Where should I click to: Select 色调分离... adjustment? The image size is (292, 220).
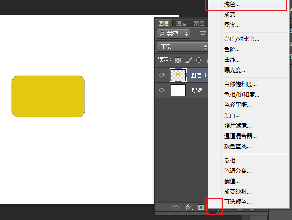point(237,171)
